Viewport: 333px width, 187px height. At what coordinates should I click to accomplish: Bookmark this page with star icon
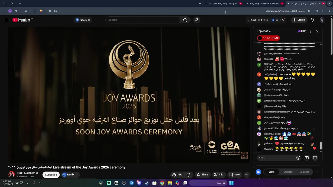tap(50, 11)
